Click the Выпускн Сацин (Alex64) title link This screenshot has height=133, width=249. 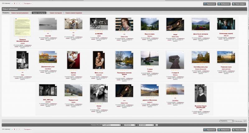[x=200, y=107]
